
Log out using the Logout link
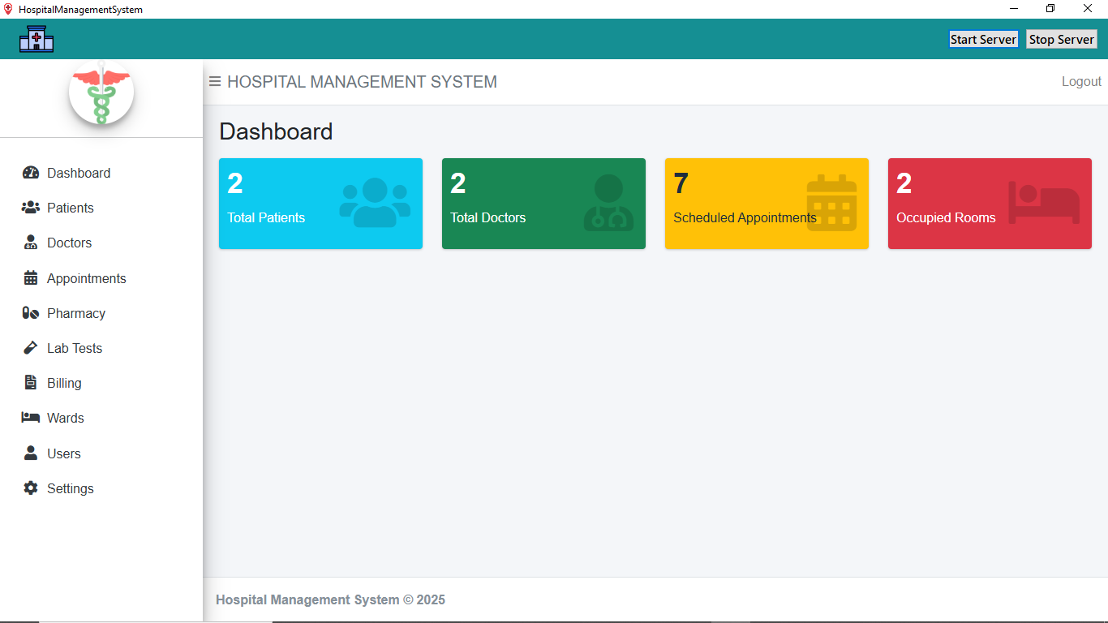point(1081,81)
